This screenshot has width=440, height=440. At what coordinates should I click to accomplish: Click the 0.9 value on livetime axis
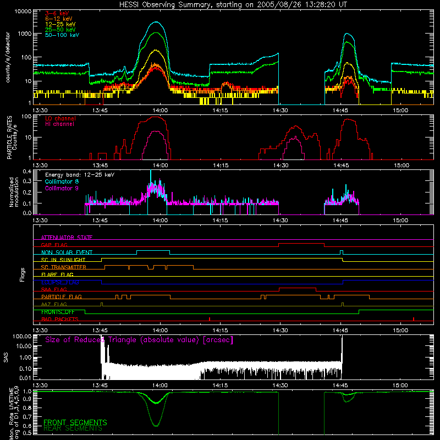point(27,399)
